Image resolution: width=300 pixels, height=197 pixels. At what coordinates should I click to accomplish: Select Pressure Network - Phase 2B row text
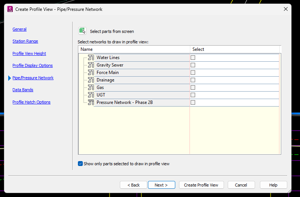pyautogui.click(x=125, y=102)
